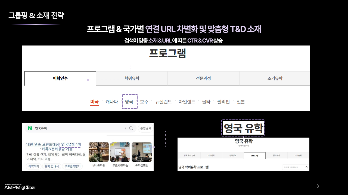Select 뉴질랜드 in the country list
The width and height of the screenshot is (348, 195).
tap(163, 102)
